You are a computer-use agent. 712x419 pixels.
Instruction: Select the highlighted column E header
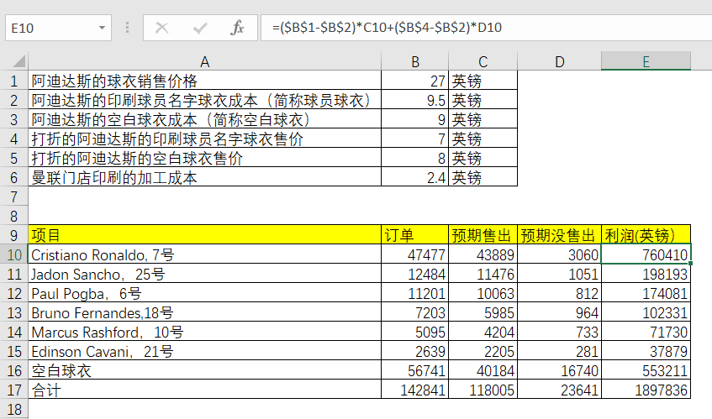[646, 61]
